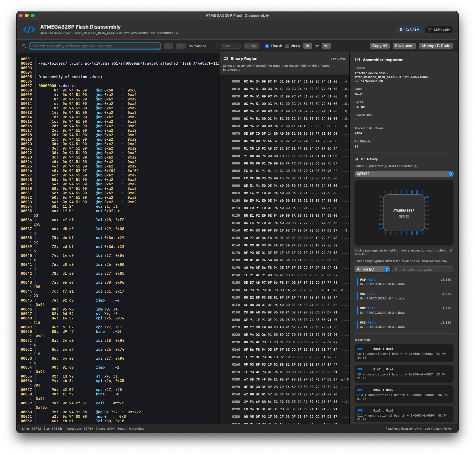Click the Pin, function, register filter field
The width and height of the screenshot is (475, 455).
point(423,269)
